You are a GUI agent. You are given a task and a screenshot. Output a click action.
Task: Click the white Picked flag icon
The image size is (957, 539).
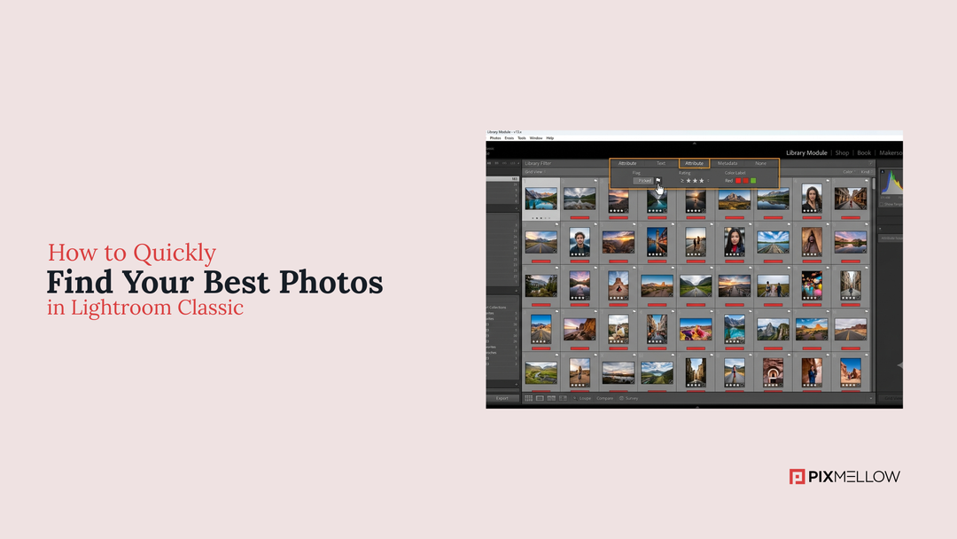(x=657, y=180)
